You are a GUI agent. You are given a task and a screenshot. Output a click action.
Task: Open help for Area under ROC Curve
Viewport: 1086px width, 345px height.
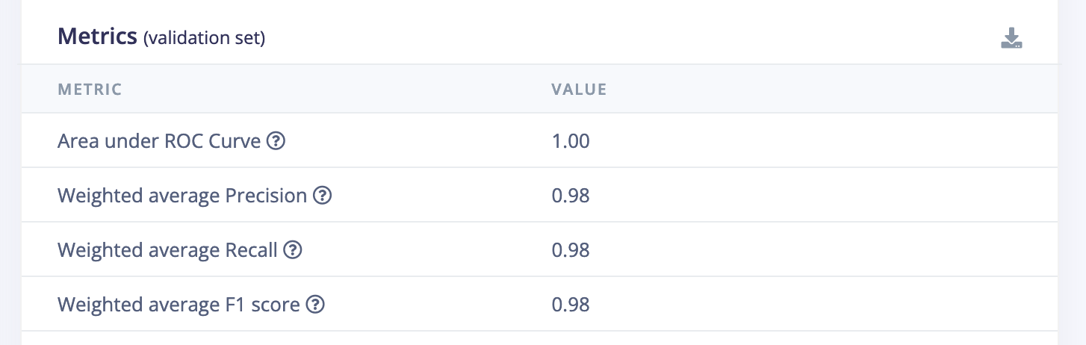tap(276, 140)
